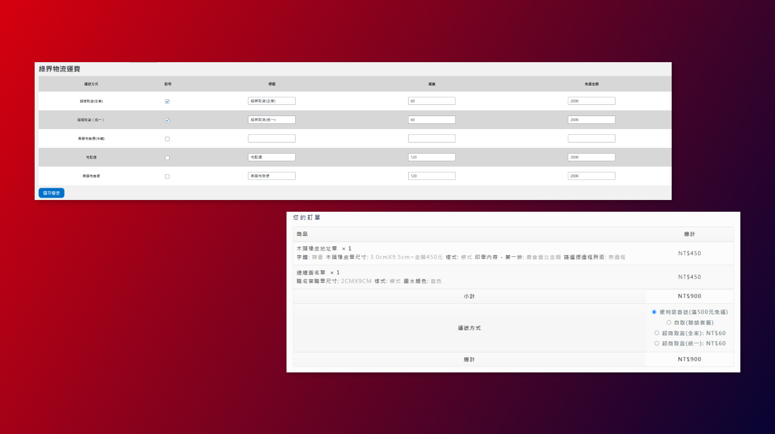775x434 pixels.
Task: Click the 商品 column header in order table
Action: click(302, 234)
